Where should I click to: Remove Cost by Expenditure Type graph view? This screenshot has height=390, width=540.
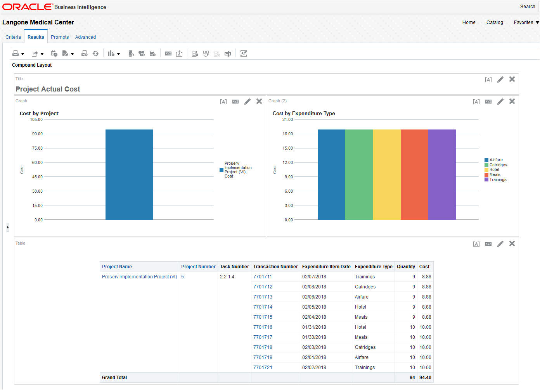pyautogui.click(x=512, y=101)
